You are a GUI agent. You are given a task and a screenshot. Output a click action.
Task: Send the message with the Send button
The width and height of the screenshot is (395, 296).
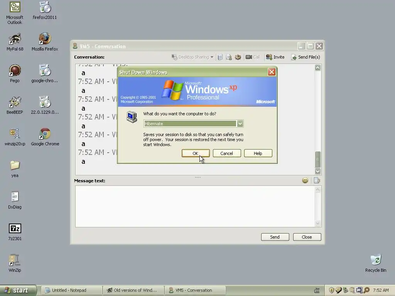tap(275, 237)
